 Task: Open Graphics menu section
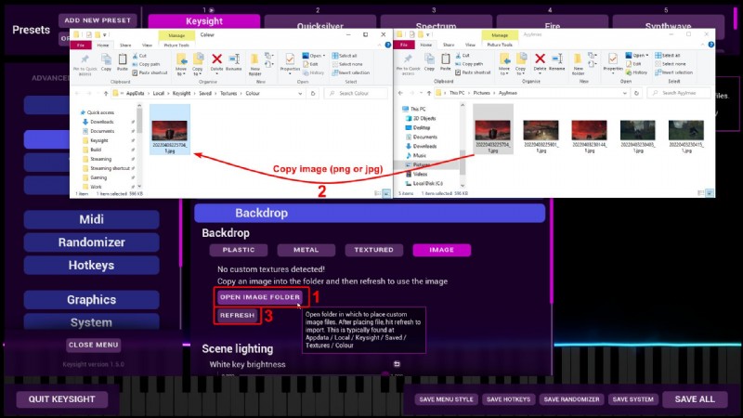coord(91,299)
